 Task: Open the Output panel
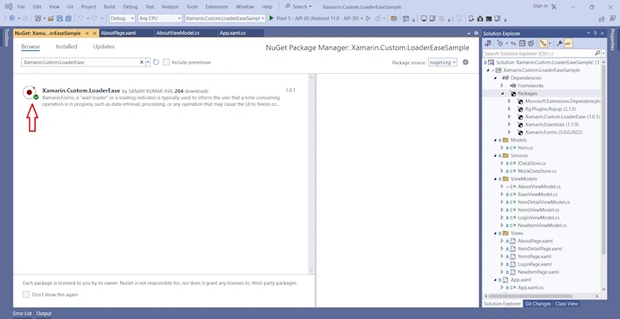(x=44, y=313)
